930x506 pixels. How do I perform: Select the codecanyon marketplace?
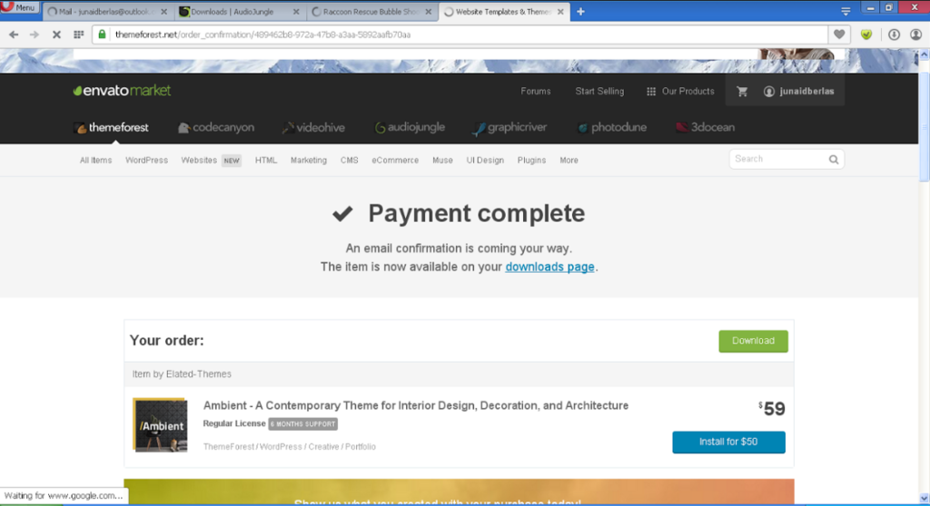click(x=216, y=127)
